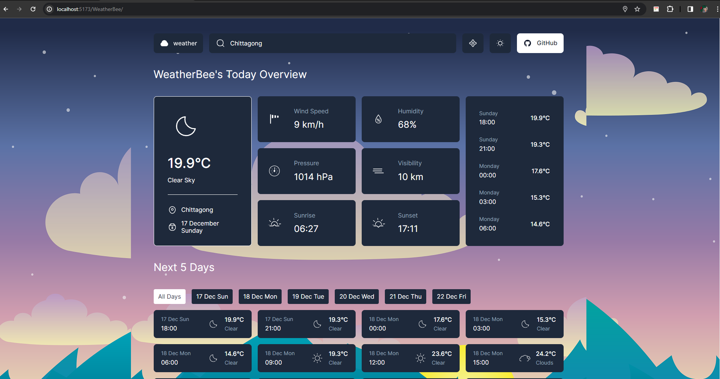The image size is (720, 379).
Task: Toggle the light/dark theme sun button
Action: [x=500, y=43]
